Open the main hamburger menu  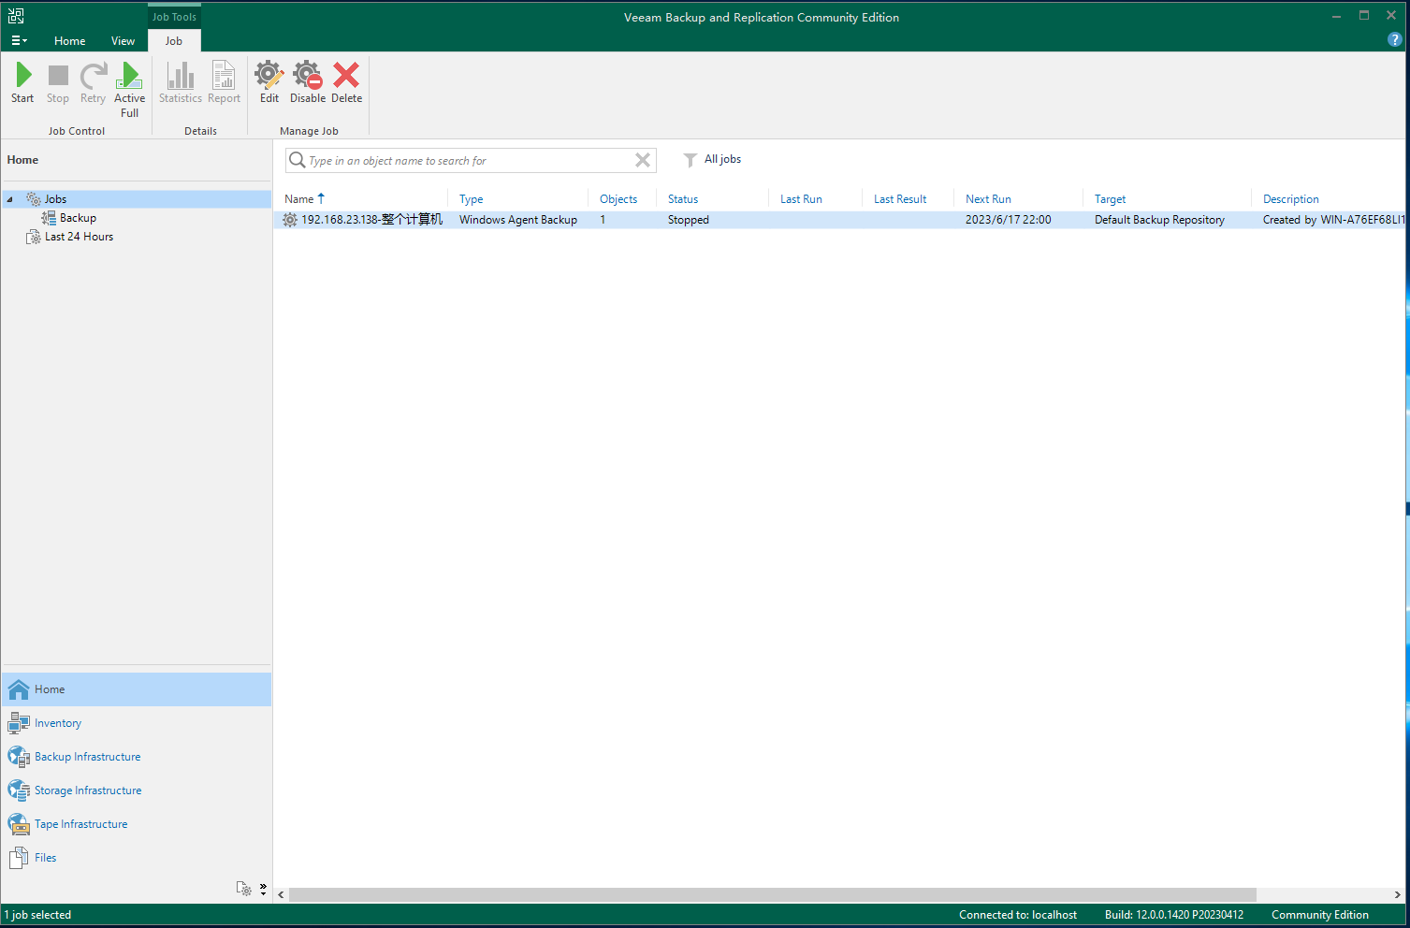tap(19, 41)
